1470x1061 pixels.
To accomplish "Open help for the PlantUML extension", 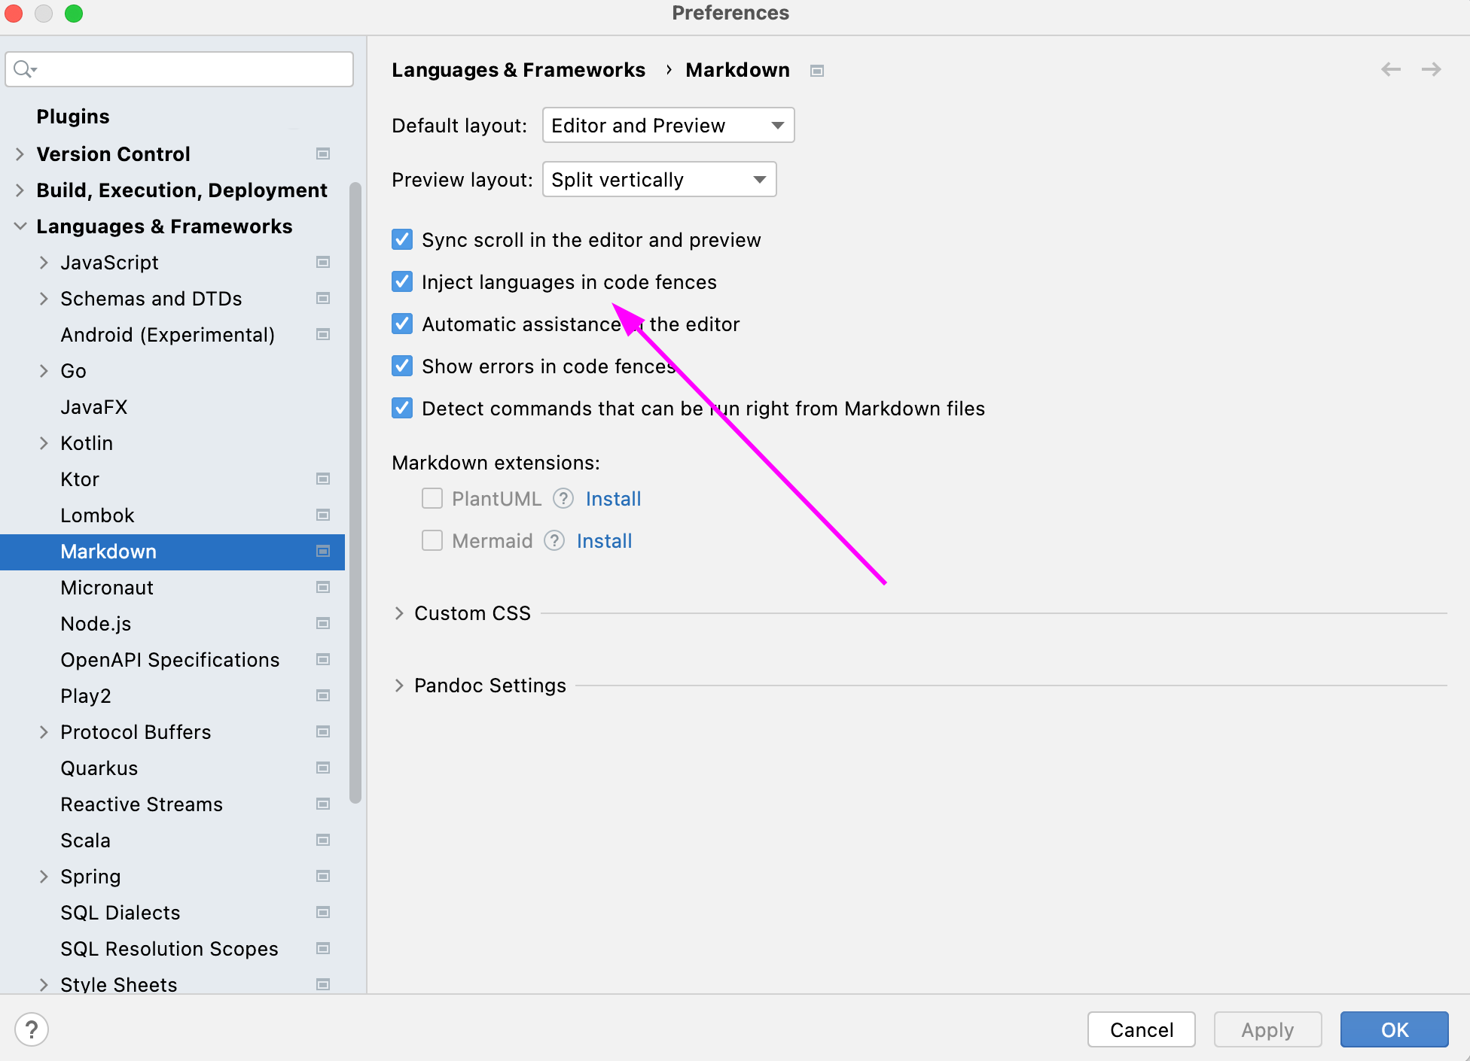I will [x=563, y=498].
